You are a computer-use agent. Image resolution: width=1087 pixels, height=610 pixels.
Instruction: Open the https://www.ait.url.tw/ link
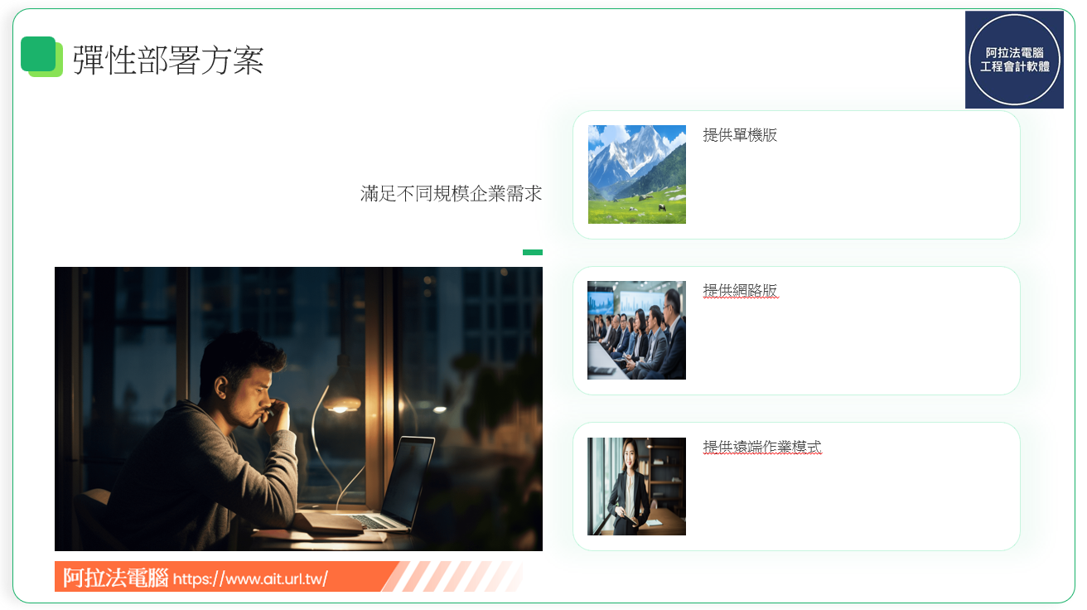point(250,579)
